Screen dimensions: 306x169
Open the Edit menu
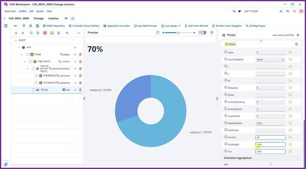pyautogui.click(x=31, y=11)
